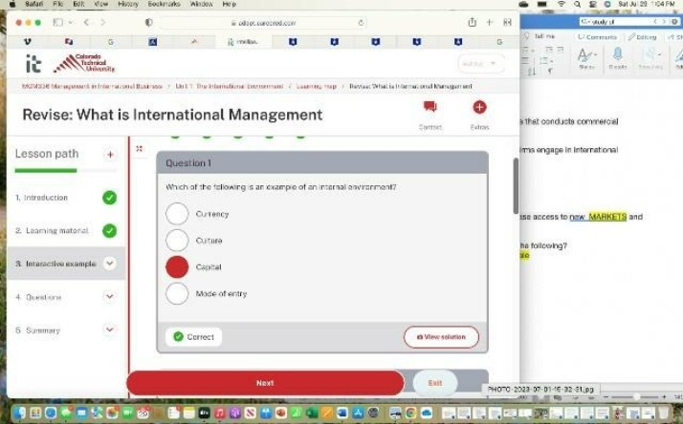Open the Styles pane in Word ribbon

click(586, 57)
